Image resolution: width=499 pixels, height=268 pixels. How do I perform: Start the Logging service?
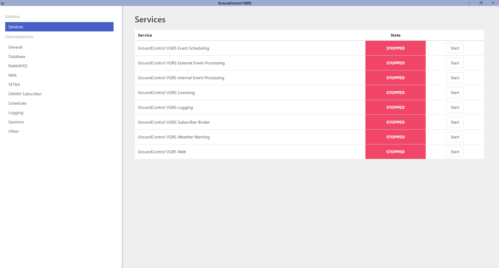pyautogui.click(x=455, y=107)
